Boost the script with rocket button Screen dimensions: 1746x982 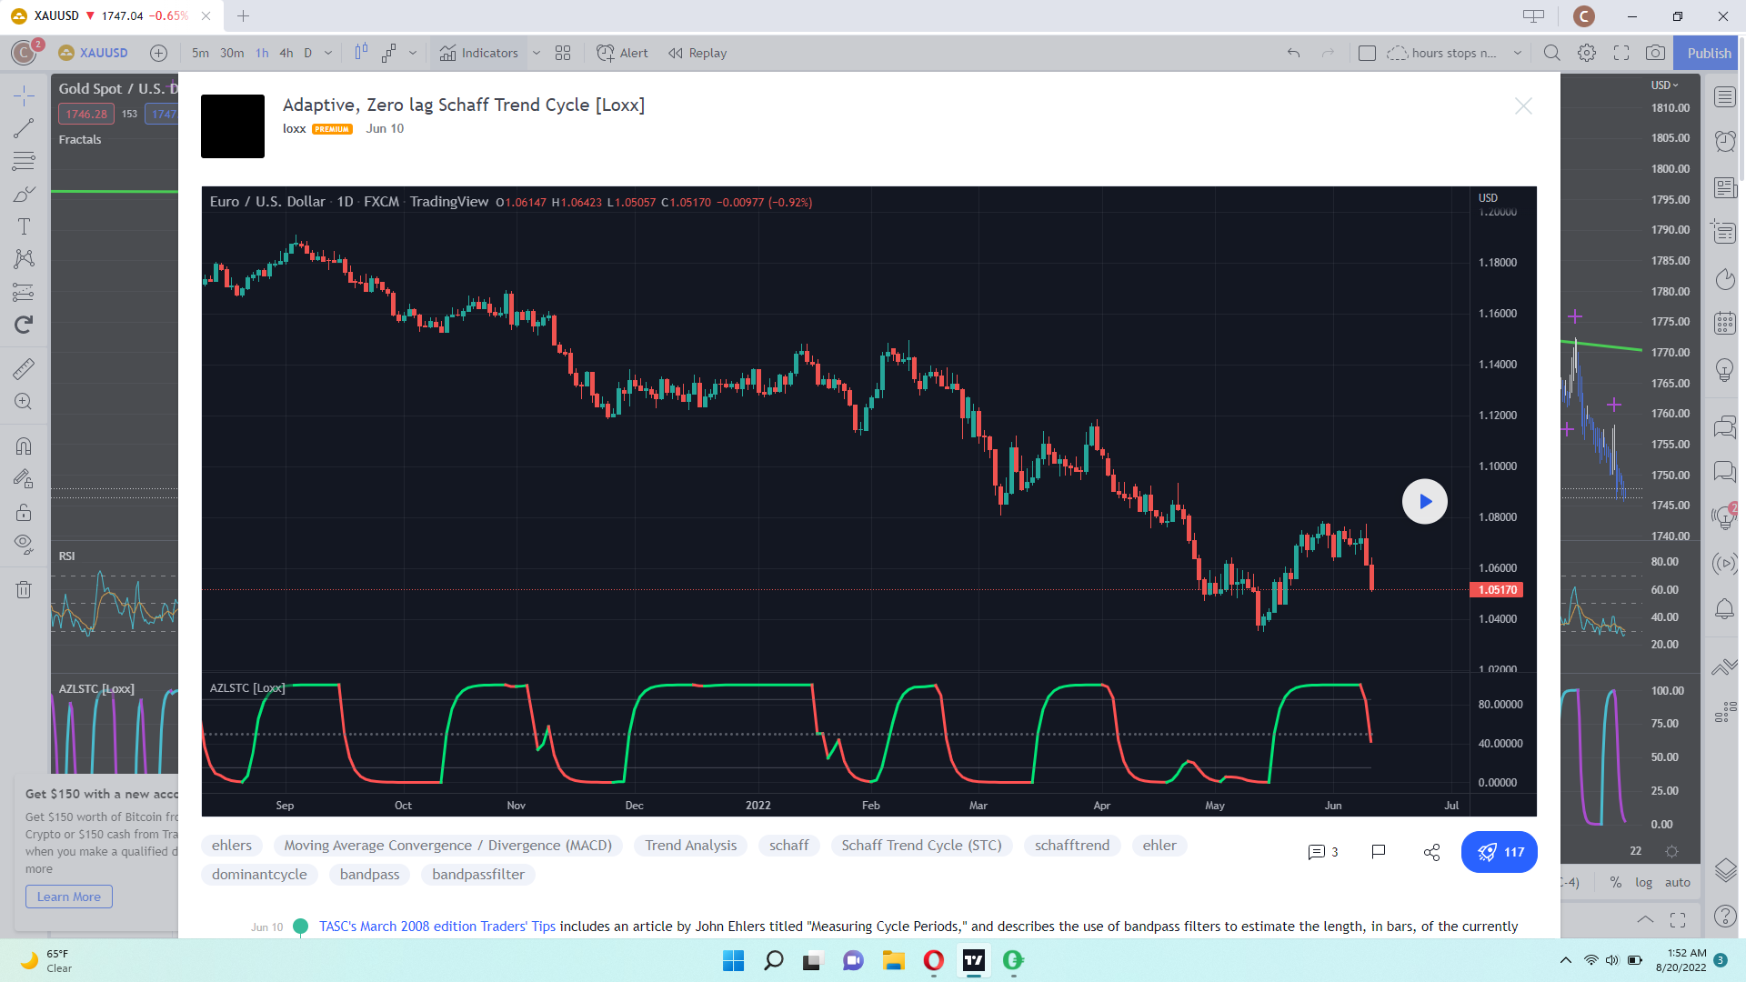click(x=1499, y=852)
